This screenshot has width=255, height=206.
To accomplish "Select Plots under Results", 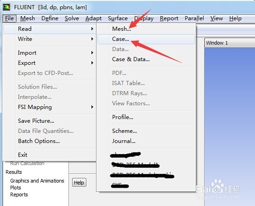I will [x=16, y=188].
